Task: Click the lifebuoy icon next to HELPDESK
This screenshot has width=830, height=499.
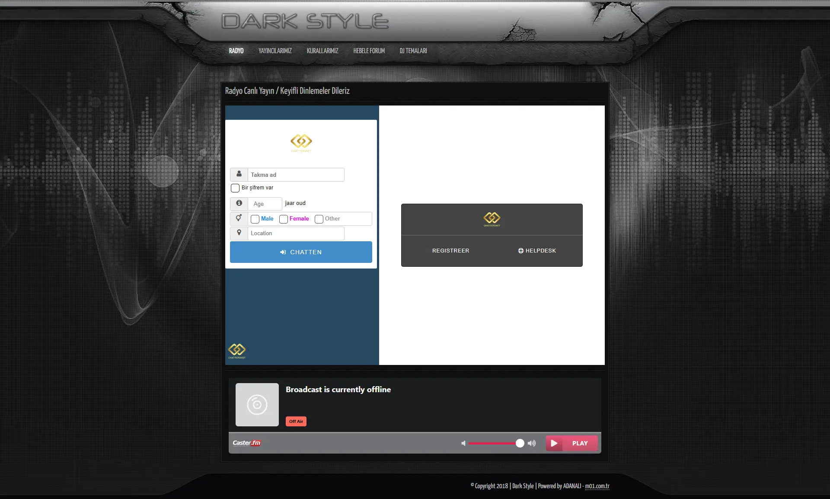Action: click(521, 251)
